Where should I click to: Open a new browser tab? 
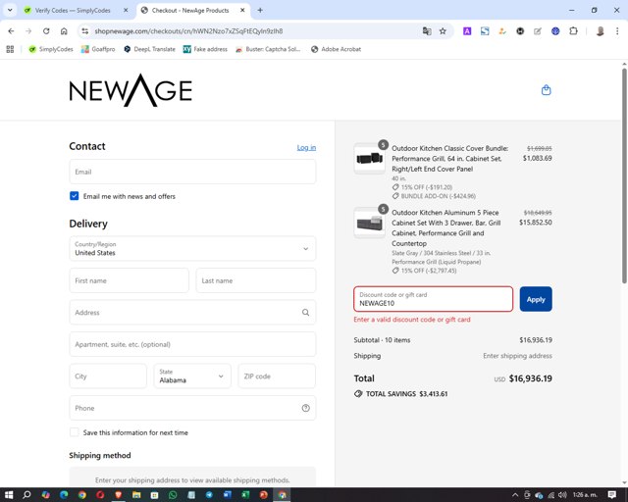click(x=260, y=11)
